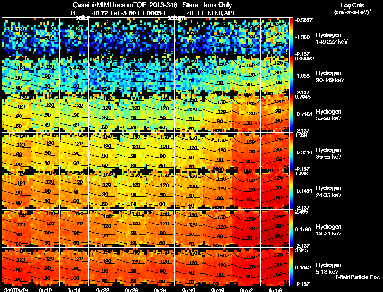This screenshot has width=383, height=292.
Task: Click the 'Cassini/MIMI Inca mTOF' title text
Action: 109,5
